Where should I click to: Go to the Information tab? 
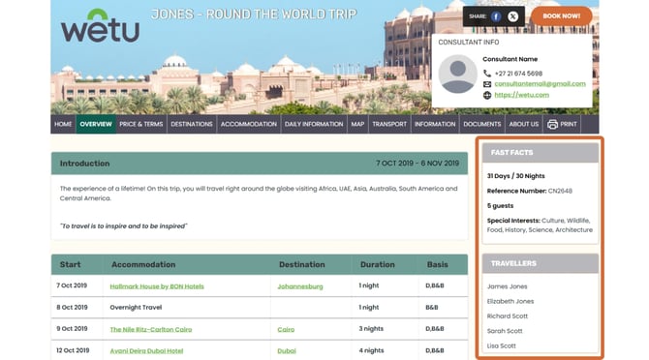[x=435, y=124]
